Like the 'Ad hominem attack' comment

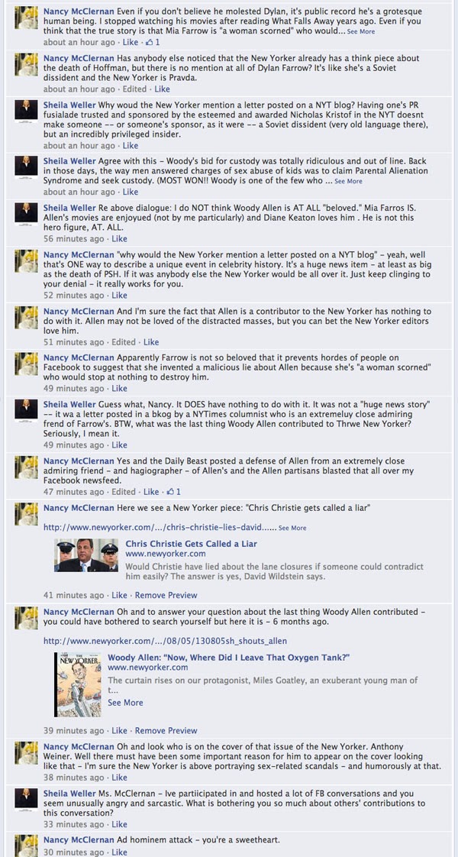click(119, 852)
